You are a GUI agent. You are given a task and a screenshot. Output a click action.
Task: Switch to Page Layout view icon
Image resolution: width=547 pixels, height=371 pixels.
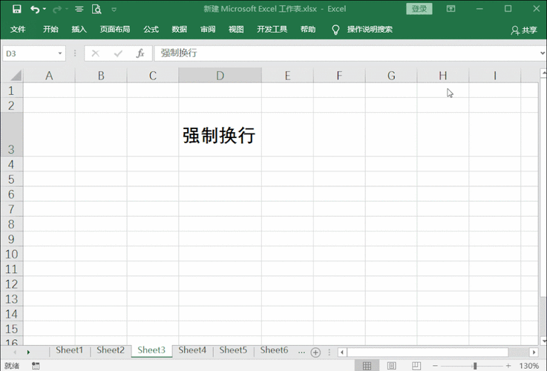click(391, 365)
